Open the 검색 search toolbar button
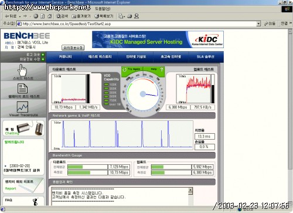 [62, 16]
